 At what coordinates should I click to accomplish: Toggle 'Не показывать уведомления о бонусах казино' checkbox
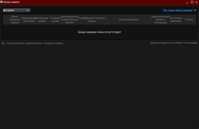(x=3, y=43)
